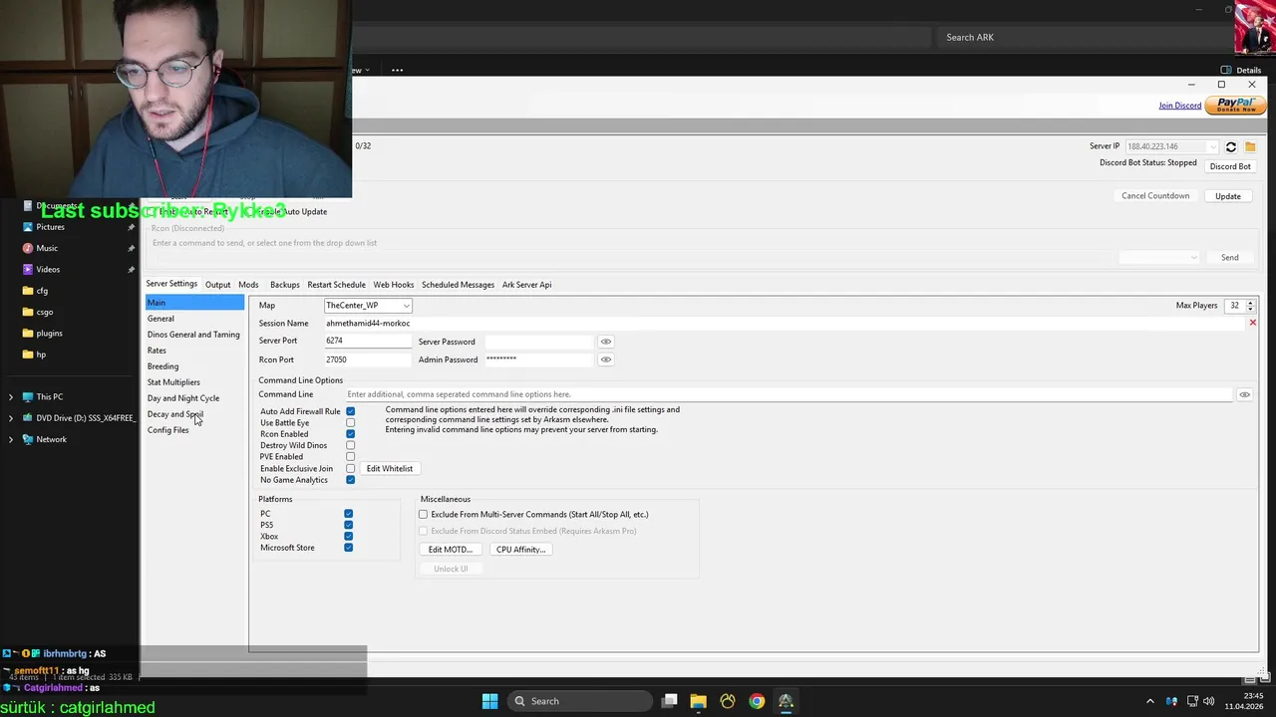This screenshot has height=717, width=1276.
Task: Open File Explorer's three-dot more options menu
Action: pyautogui.click(x=397, y=70)
